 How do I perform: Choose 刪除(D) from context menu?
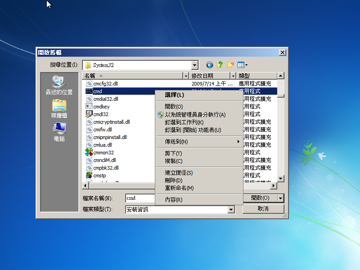(199, 180)
